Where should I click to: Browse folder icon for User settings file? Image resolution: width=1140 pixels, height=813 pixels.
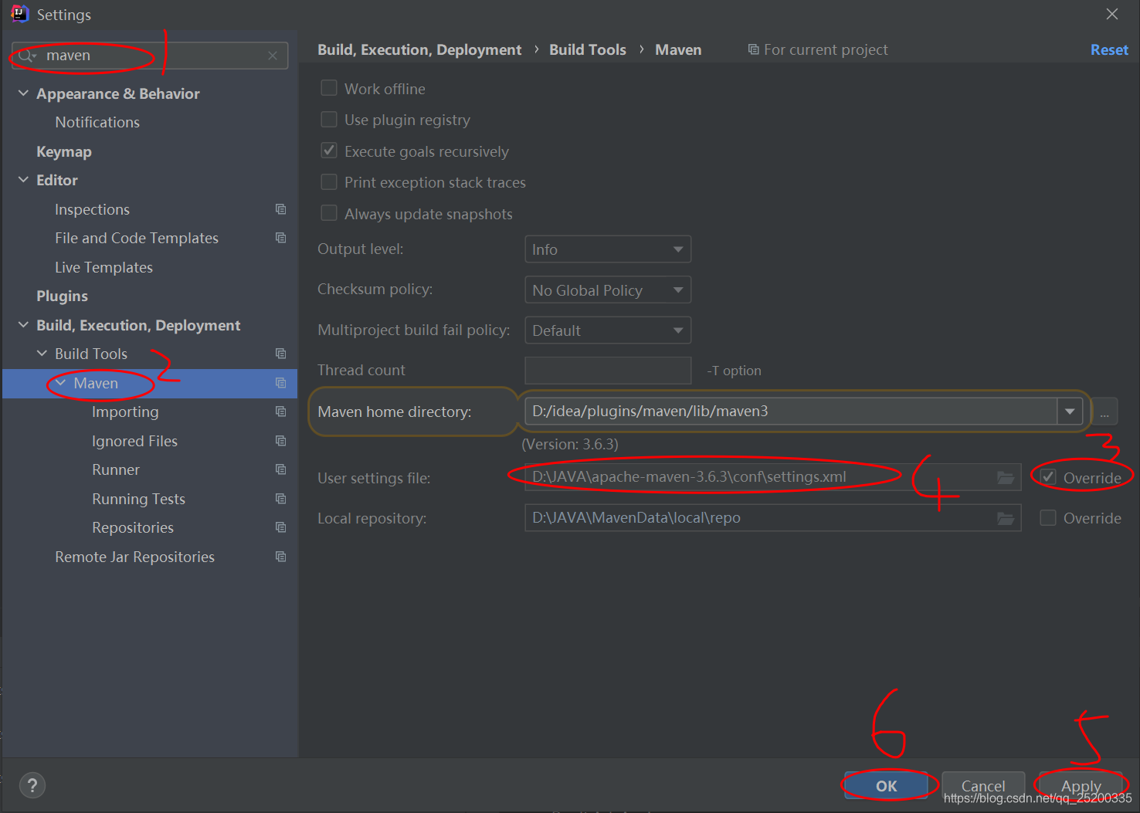(x=1006, y=477)
